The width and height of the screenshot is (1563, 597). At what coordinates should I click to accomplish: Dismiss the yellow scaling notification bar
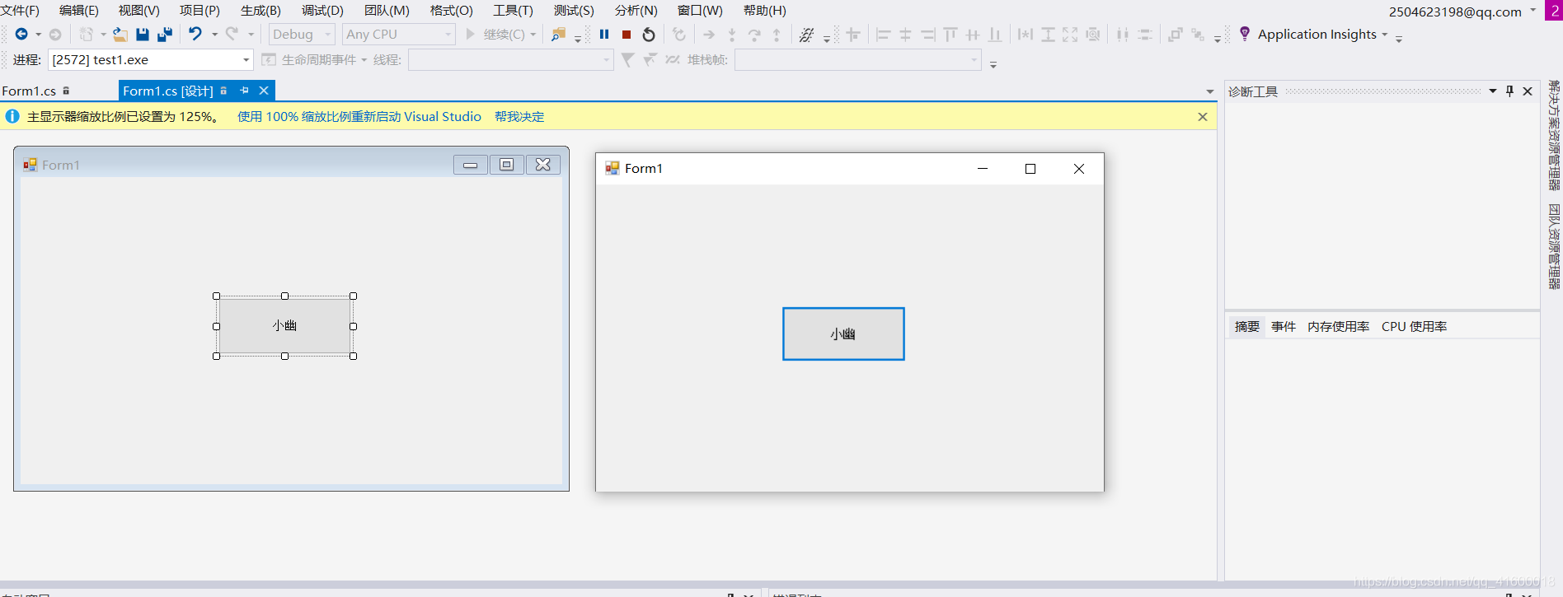(x=1203, y=117)
